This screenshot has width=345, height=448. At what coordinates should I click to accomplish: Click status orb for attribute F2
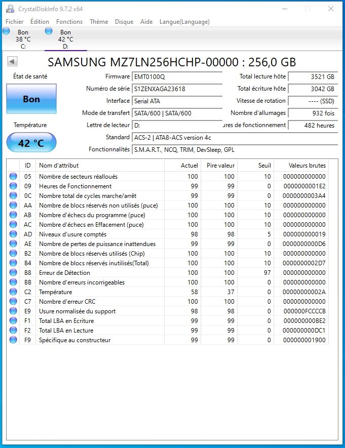click(x=13, y=330)
